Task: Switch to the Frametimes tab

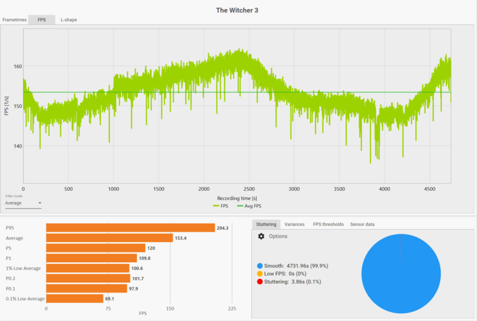Action: (14, 20)
